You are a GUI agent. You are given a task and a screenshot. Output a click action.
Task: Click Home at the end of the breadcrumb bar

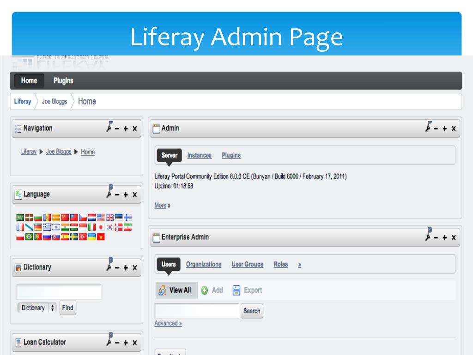(87, 101)
